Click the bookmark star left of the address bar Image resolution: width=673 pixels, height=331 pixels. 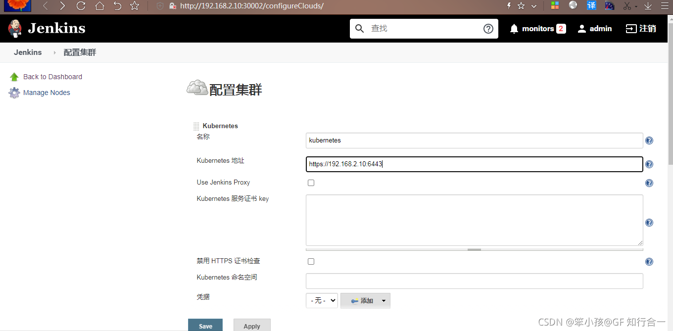[135, 6]
